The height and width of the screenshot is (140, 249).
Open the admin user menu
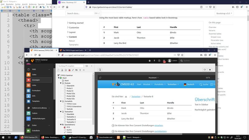tap(173, 61)
